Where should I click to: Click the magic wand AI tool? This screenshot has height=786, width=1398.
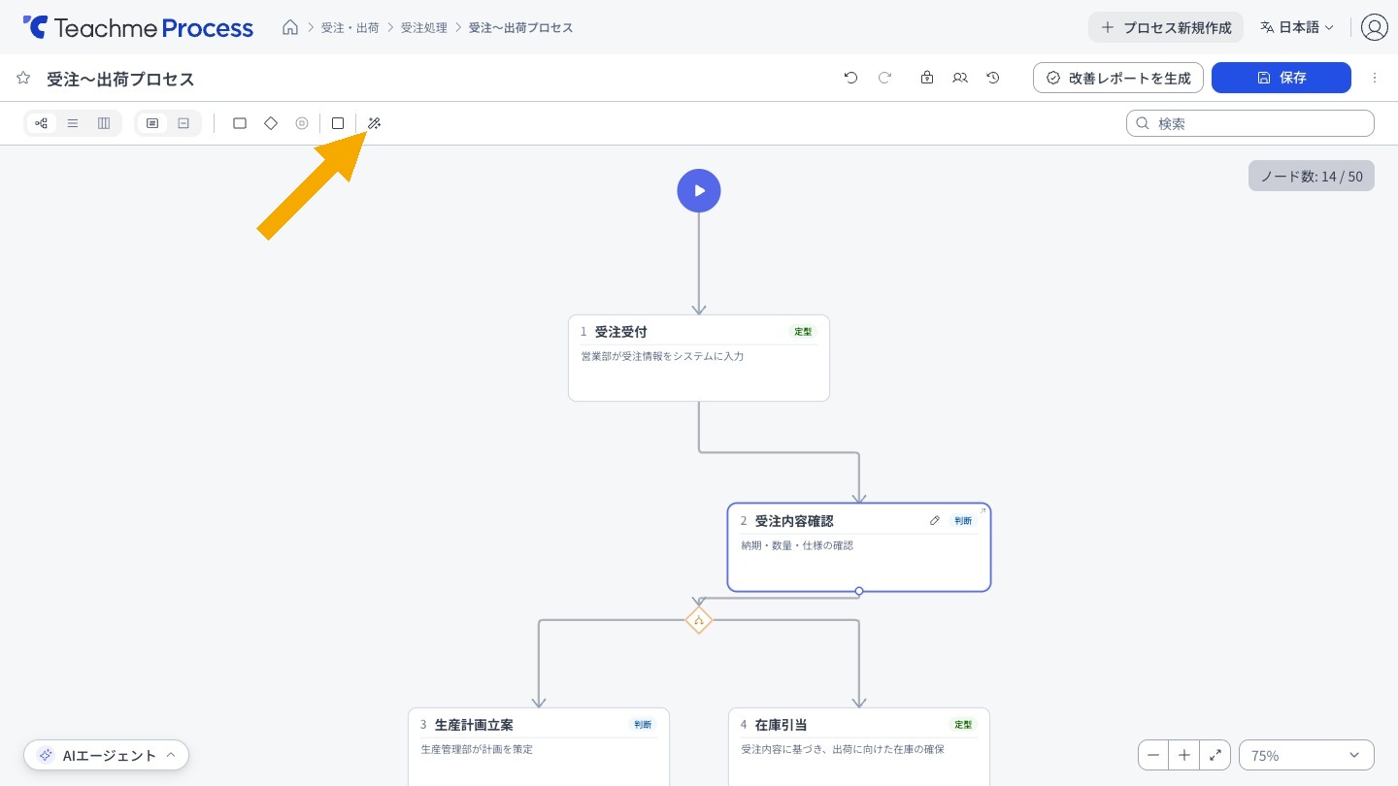click(374, 123)
